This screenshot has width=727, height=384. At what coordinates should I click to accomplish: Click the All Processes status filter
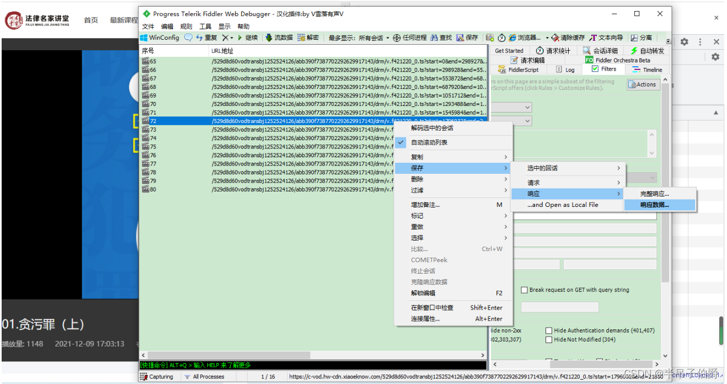pyautogui.click(x=204, y=377)
